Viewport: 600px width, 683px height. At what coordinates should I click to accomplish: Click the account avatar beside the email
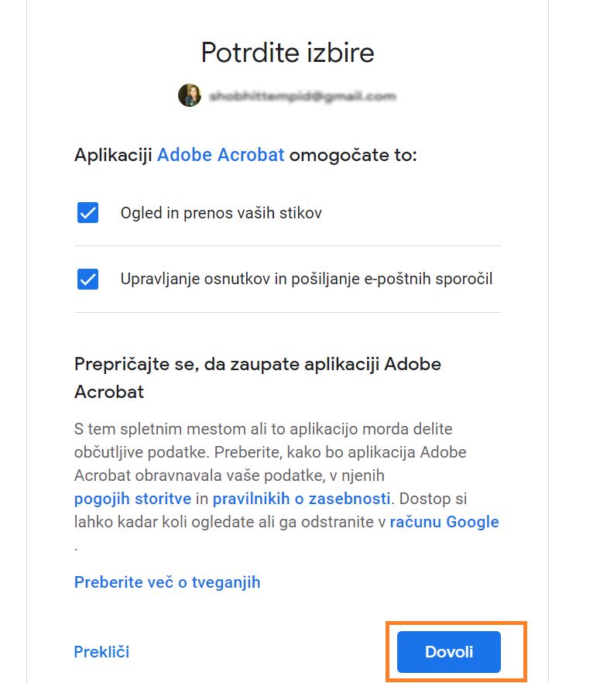[188, 96]
